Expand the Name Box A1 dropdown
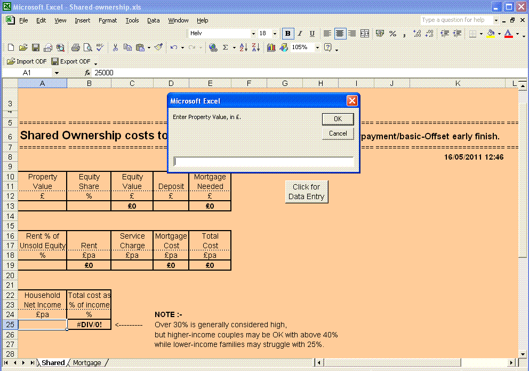The image size is (529, 371). 57,73
